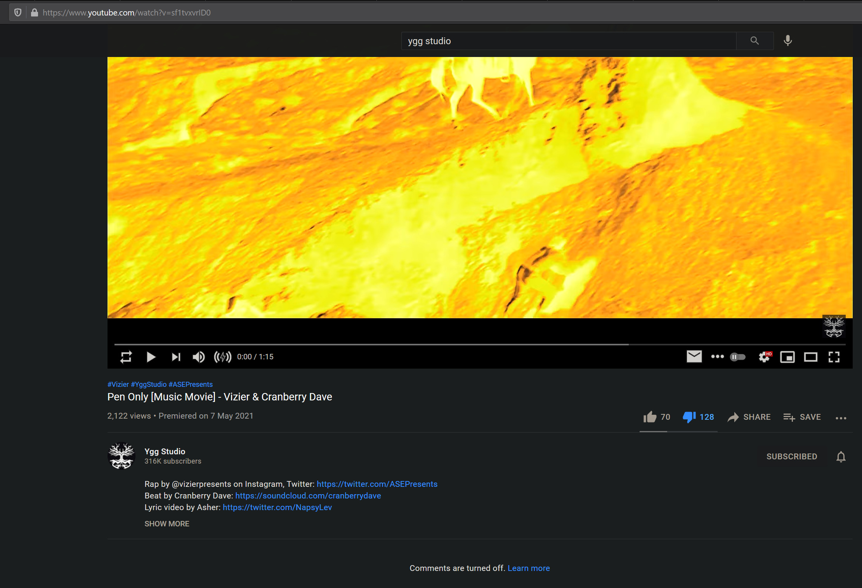Viewport: 862px width, 588px height.
Task: Skip to the next video
Action: pyautogui.click(x=176, y=357)
